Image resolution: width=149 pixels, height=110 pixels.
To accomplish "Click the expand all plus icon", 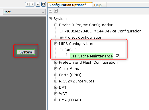I will pyautogui.click(x=56, y=11).
